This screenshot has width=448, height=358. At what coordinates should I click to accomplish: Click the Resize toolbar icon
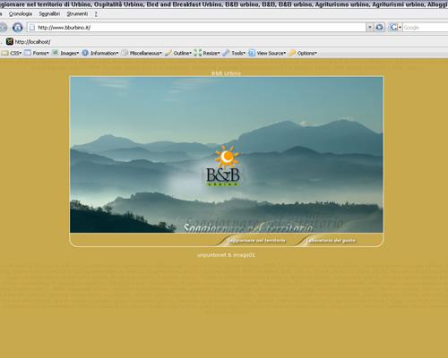coord(198,53)
